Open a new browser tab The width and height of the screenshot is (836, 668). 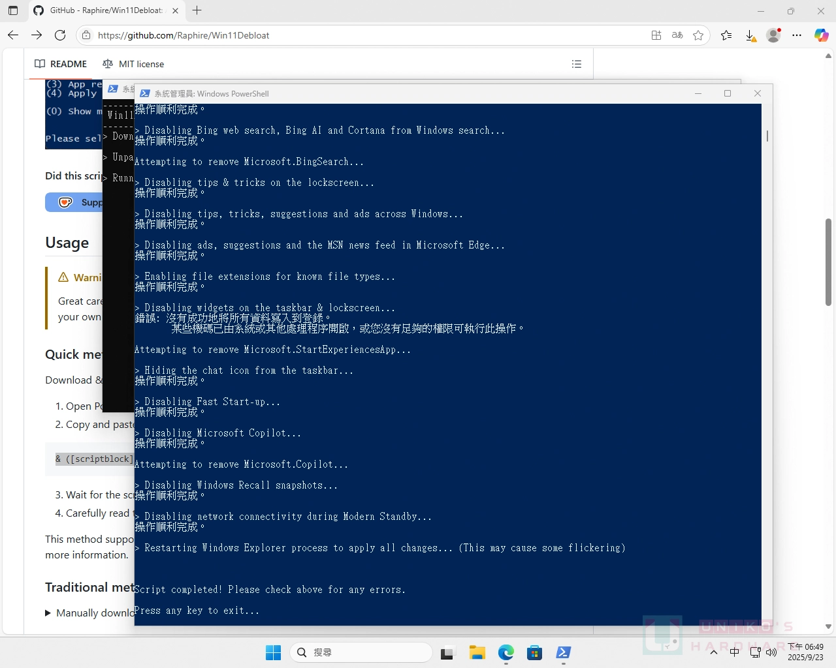197,10
